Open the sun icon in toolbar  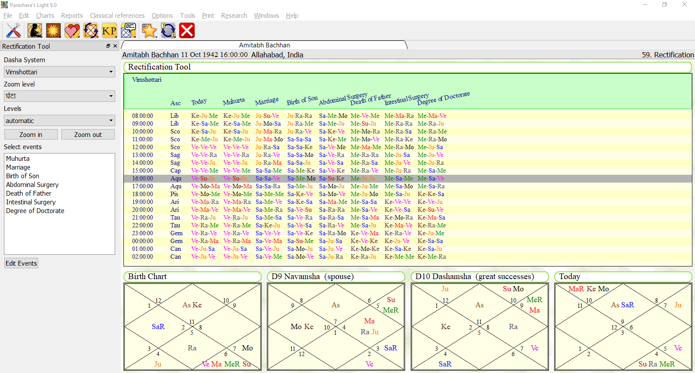click(x=53, y=30)
